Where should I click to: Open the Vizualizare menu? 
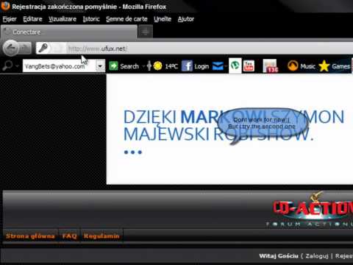(63, 19)
